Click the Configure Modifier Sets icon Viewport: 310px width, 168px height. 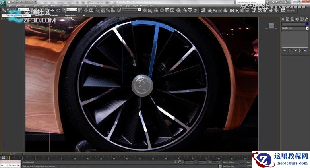tap(306, 50)
